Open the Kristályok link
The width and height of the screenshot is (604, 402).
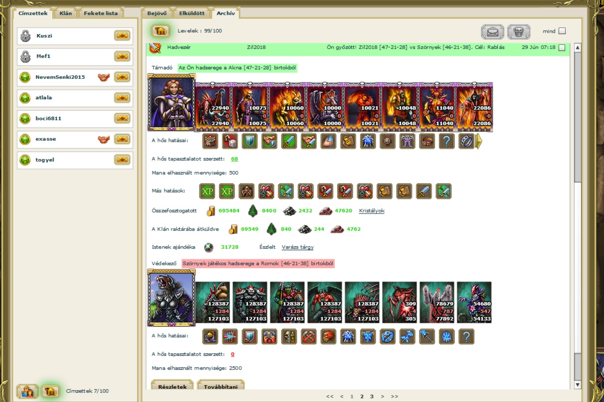pyautogui.click(x=371, y=211)
